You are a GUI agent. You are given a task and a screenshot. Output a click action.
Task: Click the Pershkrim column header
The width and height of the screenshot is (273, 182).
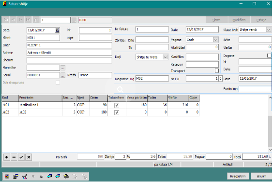point(40,98)
